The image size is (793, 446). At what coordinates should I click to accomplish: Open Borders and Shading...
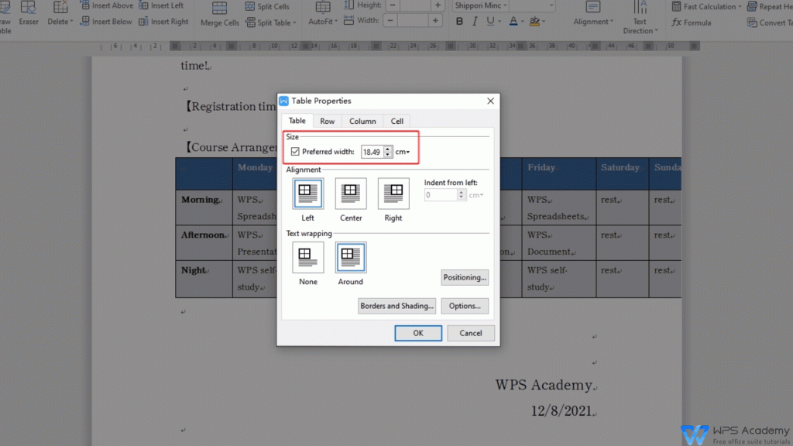coord(397,306)
